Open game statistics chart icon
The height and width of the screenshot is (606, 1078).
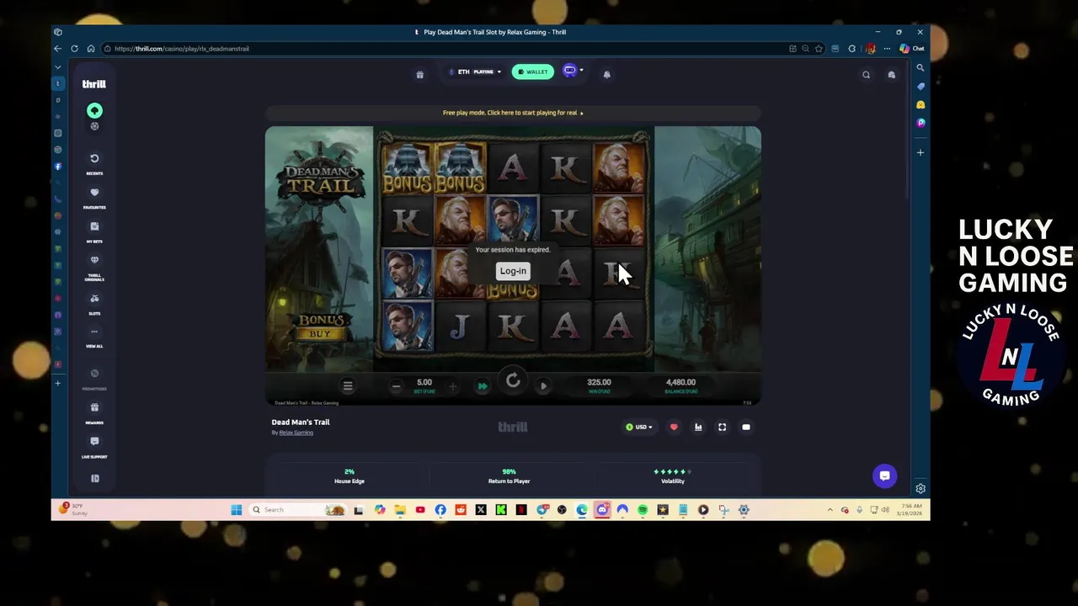click(x=698, y=427)
